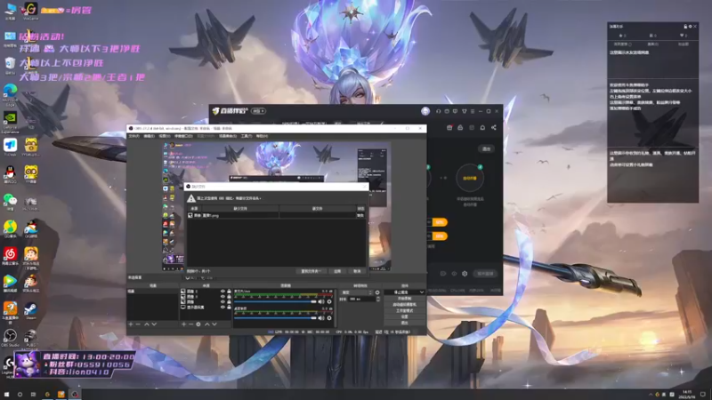Open the 帮助(H) menu in OBS
Screen dimensions: 712x400
click(x=262, y=136)
